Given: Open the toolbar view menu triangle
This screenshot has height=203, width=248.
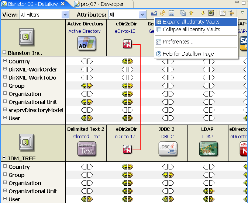Looking at the screenshot, I should tap(242, 13).
